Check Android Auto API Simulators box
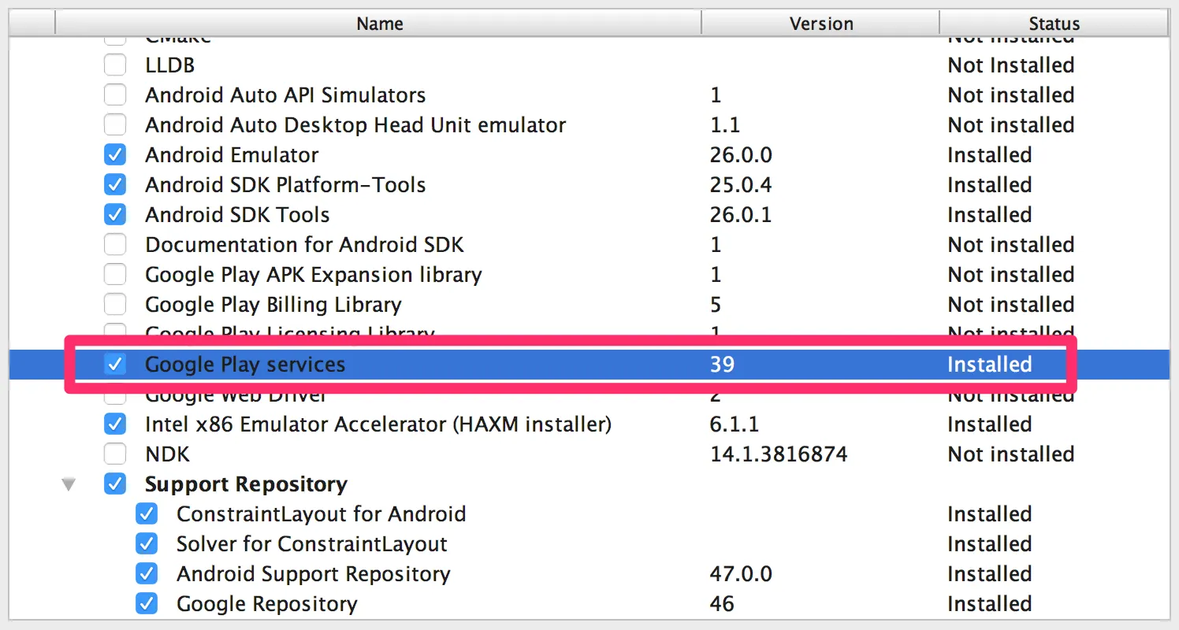1179x630 pixels. point(115,95)
